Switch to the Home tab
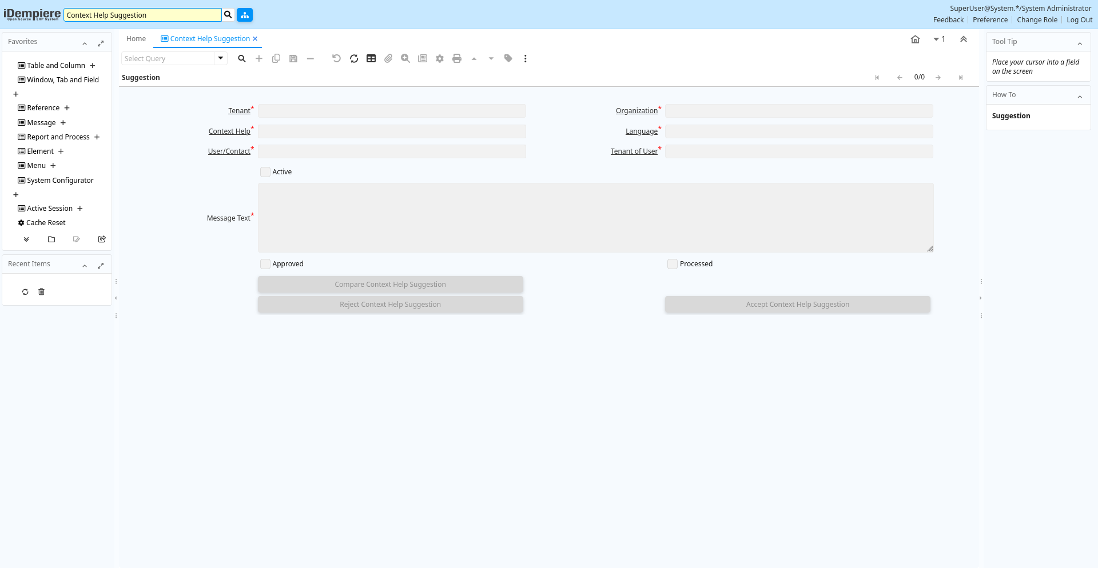 (136, 39)
